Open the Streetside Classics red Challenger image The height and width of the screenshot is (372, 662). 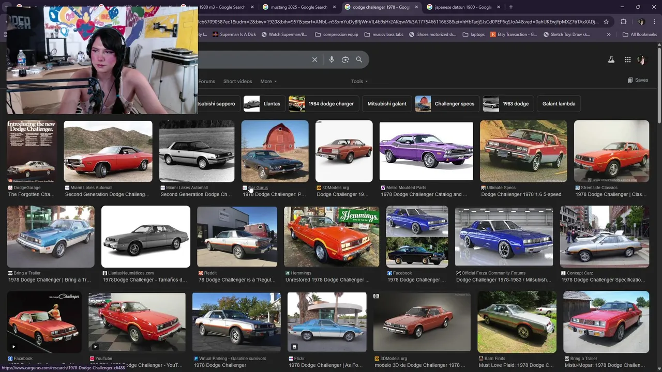[611, 151]
